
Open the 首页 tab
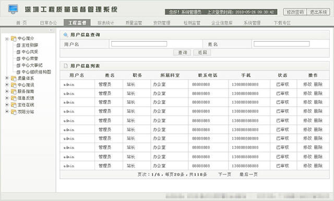pyautogui.click(x=21, y=23)
